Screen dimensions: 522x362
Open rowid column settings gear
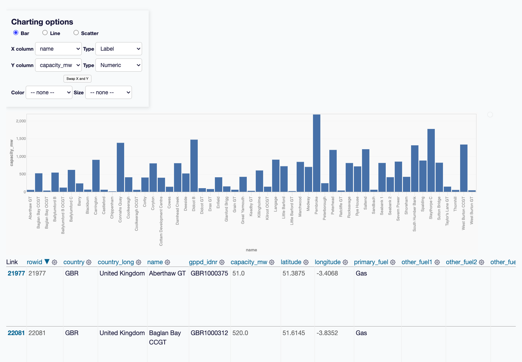click(54, 262)
